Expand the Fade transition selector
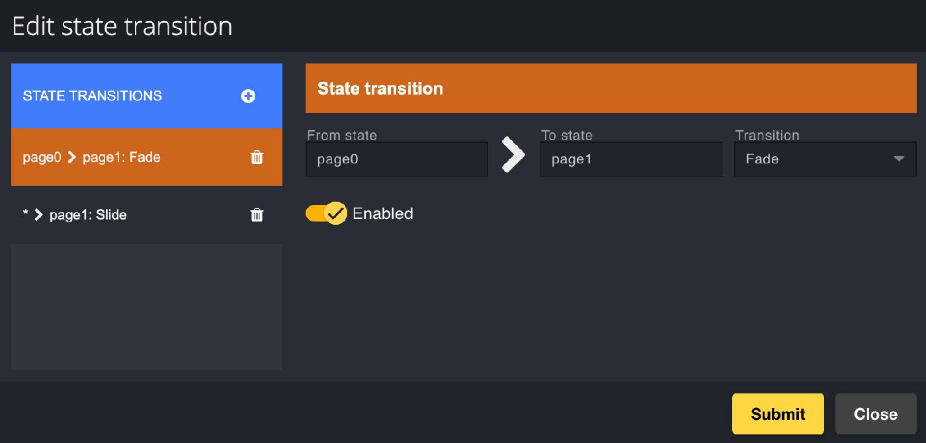The width and height of the screenshot is (926, 443). click(x=824, y=159)
